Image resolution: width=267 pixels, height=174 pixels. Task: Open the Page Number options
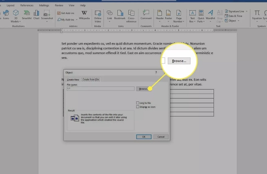click(x=179, y=16)
